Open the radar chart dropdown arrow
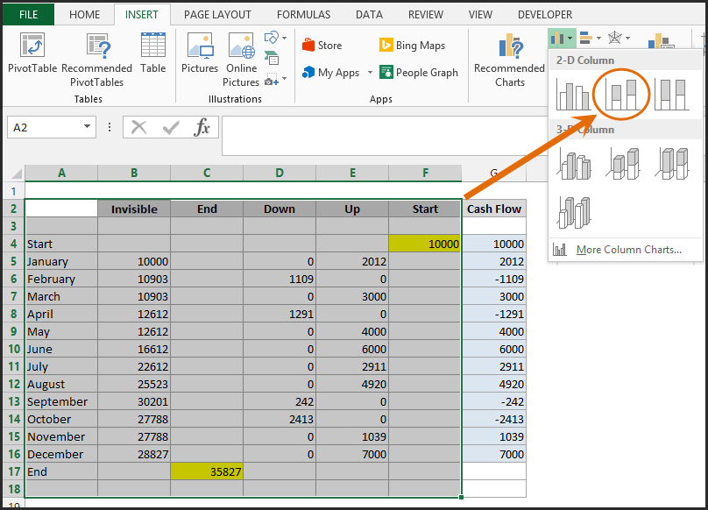 (627, 38)
